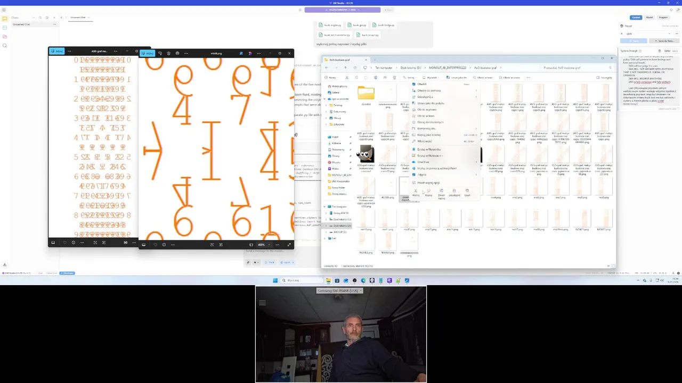Open the Developer section in LM Studio sidebar
Image resolution: width=682 pixels, height=383 pixels.
pos(5,28)
